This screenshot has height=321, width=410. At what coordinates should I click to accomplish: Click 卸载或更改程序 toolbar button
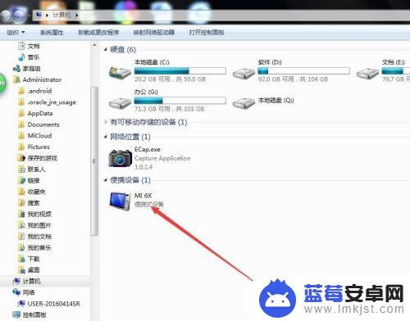[x=98, y=33]
